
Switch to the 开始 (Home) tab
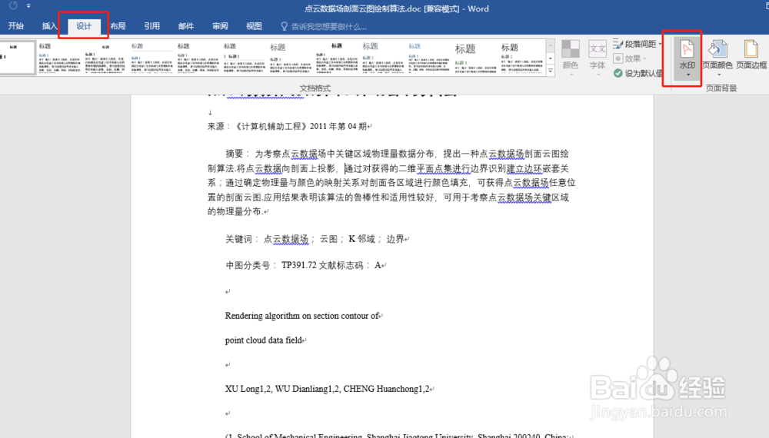point(15,26)
